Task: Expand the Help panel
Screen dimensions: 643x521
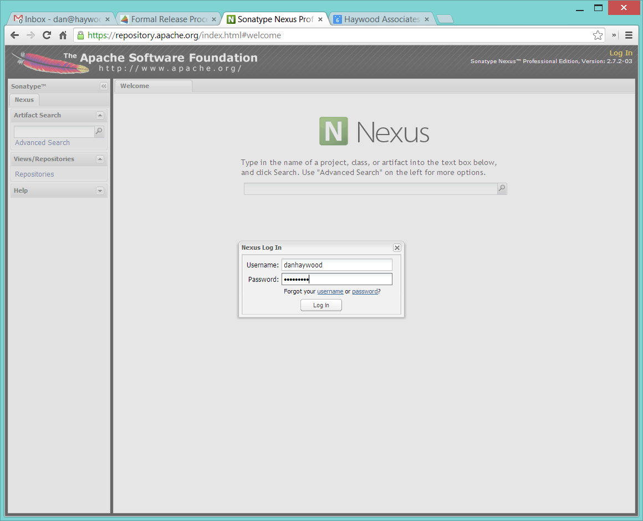Action: (100, 190)
